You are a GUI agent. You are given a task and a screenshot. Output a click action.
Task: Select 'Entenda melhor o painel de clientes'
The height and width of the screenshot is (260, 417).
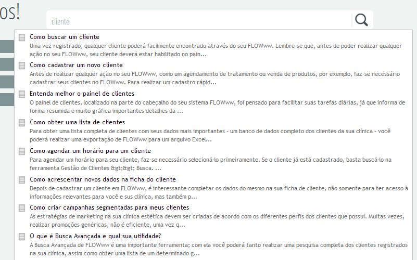pyautogui.click(x=82, y=94)
